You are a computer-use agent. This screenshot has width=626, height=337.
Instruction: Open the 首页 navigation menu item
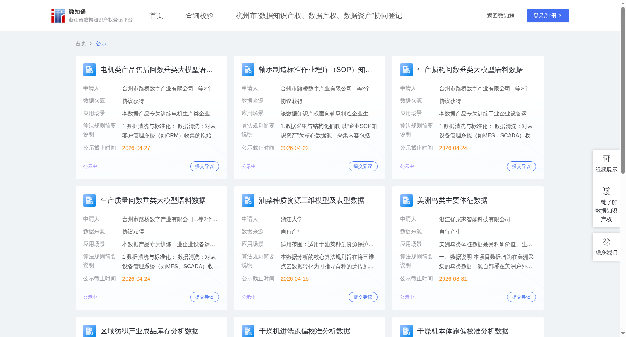(x=156, y=16)
